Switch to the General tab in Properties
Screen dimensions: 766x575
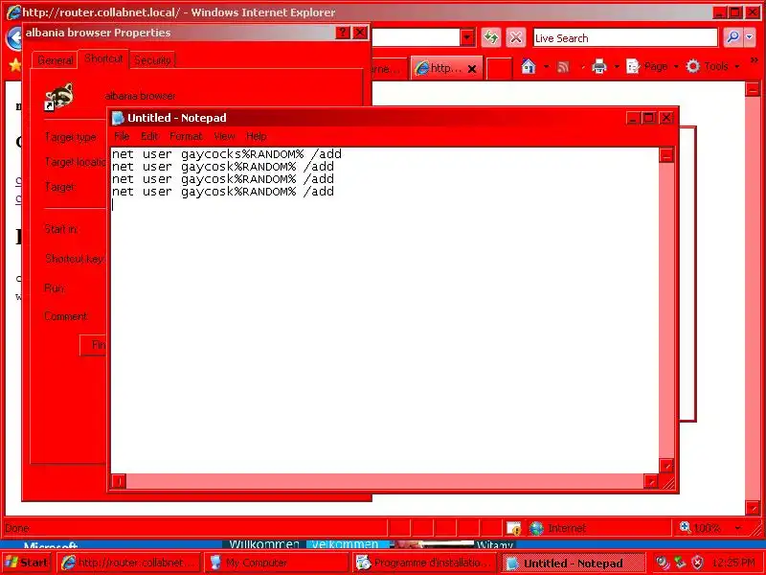coord(55,60)
